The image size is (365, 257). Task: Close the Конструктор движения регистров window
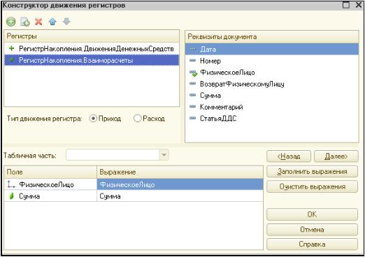pos(359,5)
